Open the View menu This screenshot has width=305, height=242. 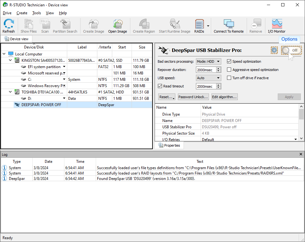[50, 13]
